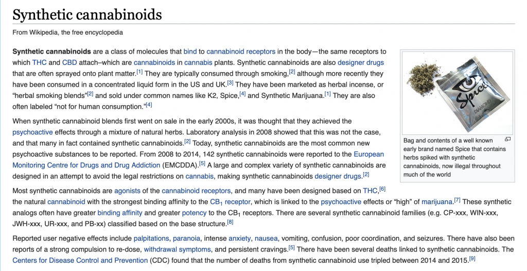
Task: Click citation [5] after 'persistent cravings'
Action: pos(292,248)
